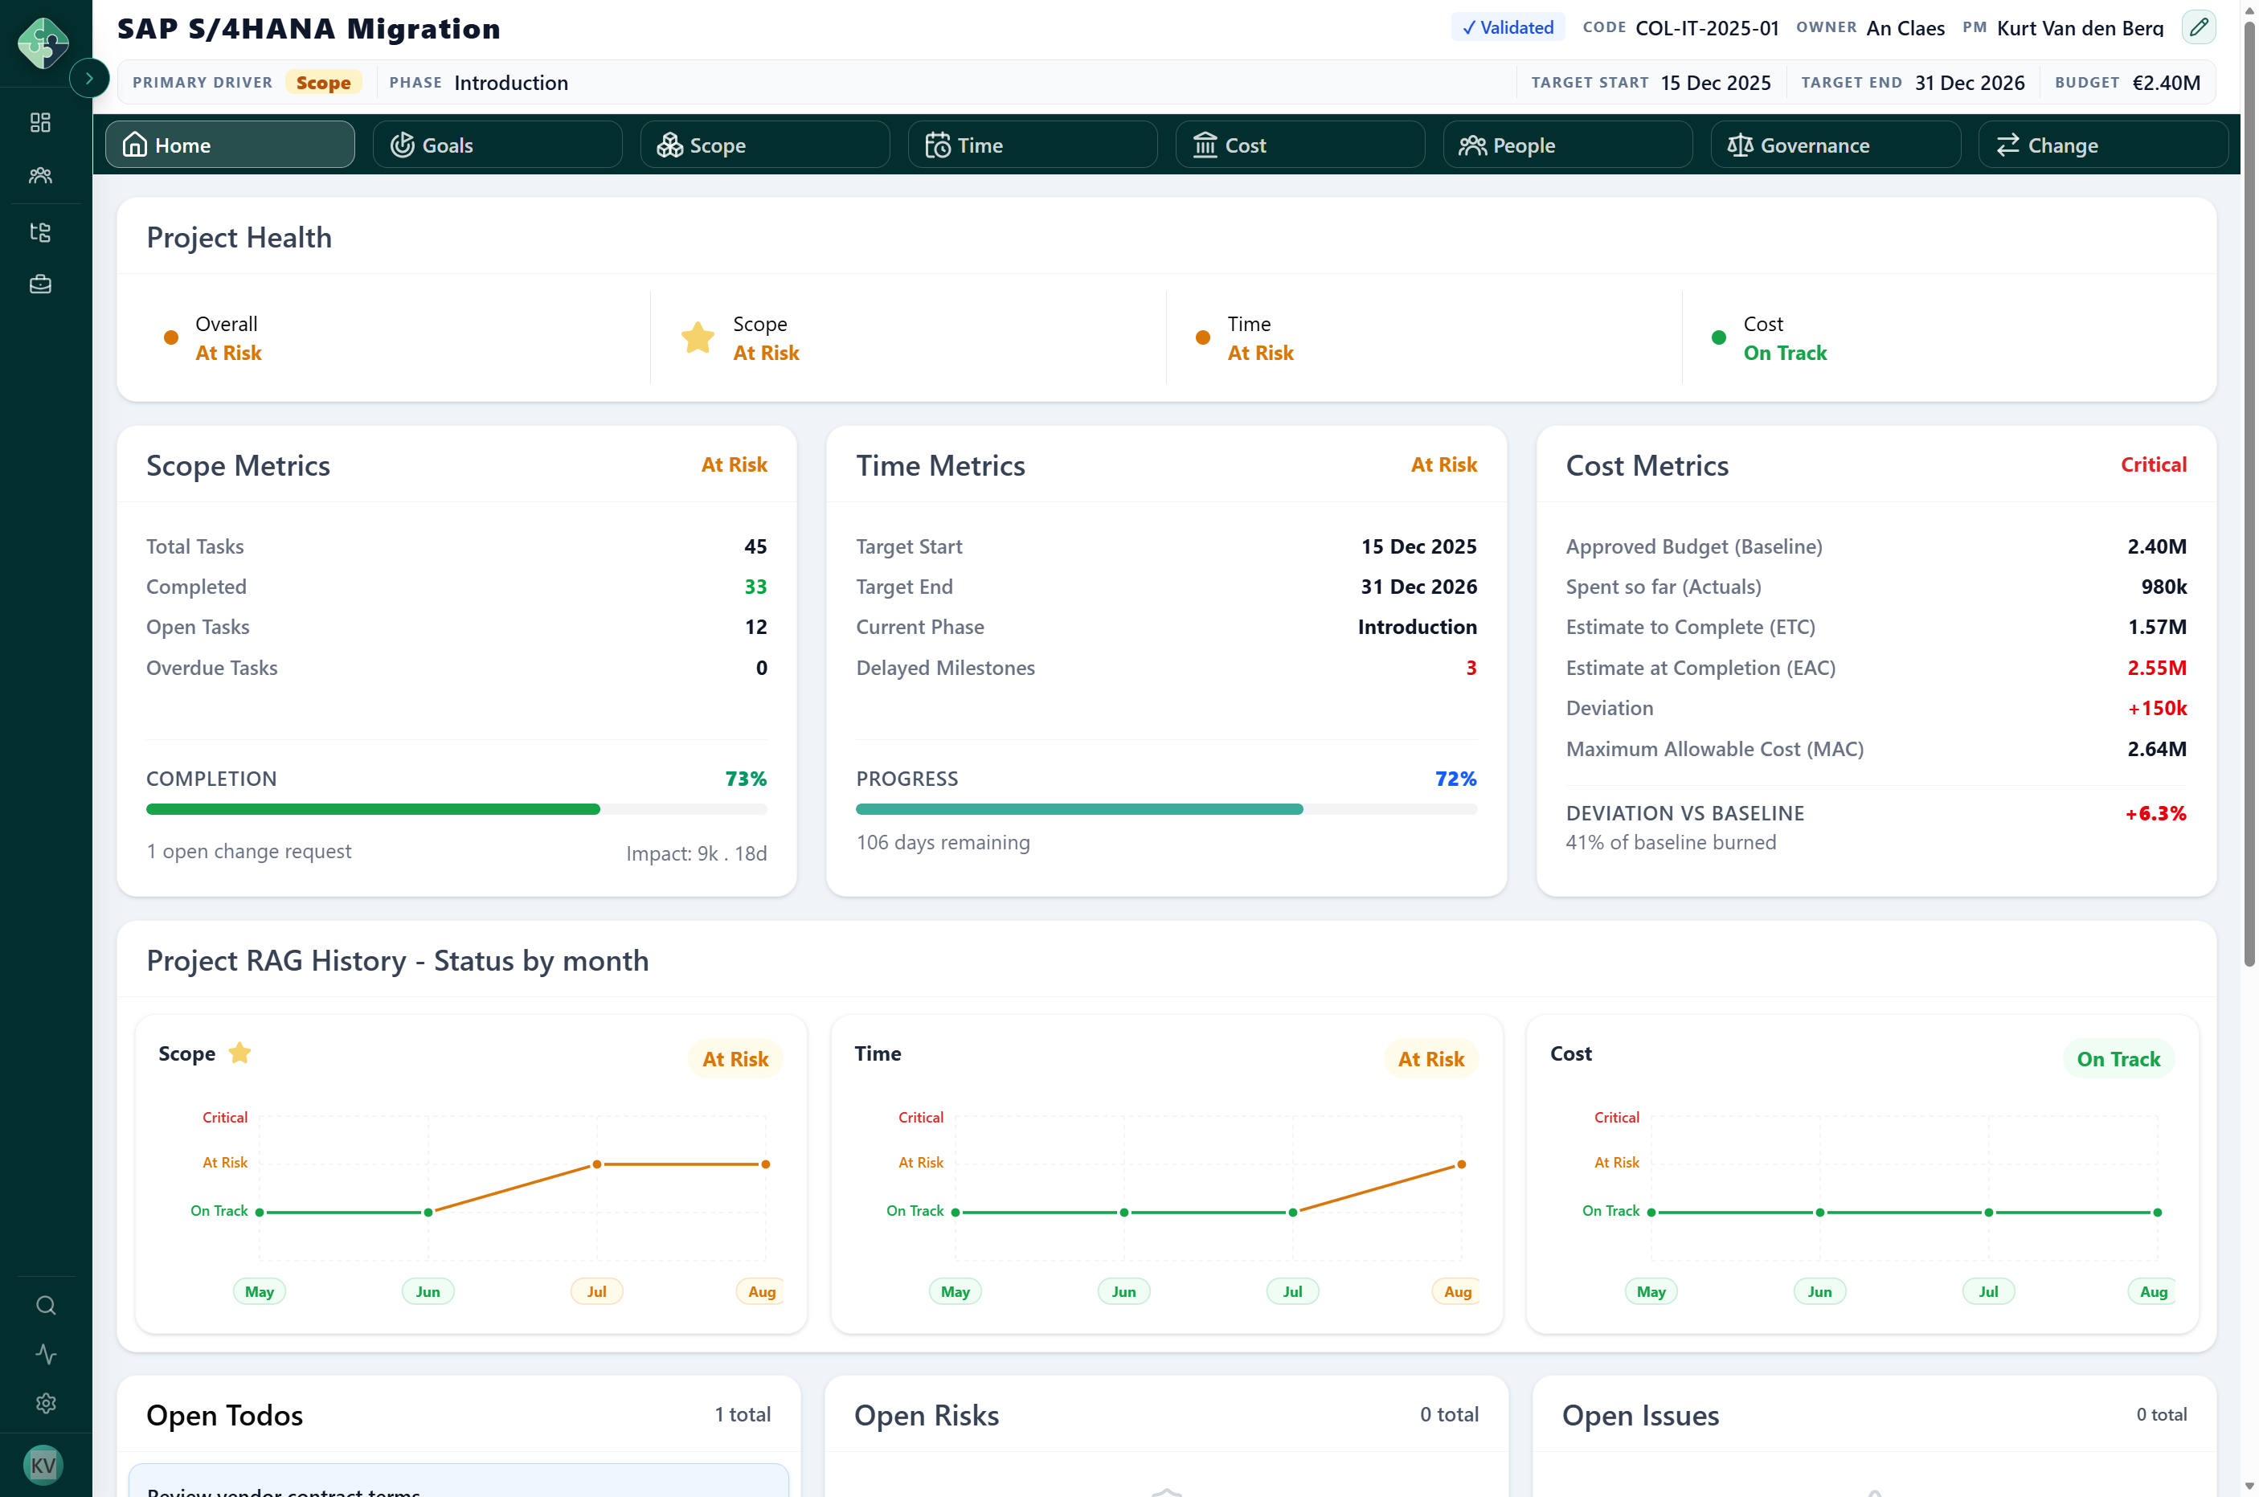Click the Delayed Milestones value 3
Viewport: 2259px width, 1497px height.
[x=1471, y=669]
